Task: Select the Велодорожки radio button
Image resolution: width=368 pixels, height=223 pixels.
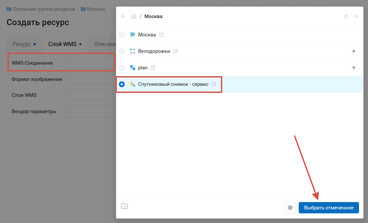Action: pos(122,51)
